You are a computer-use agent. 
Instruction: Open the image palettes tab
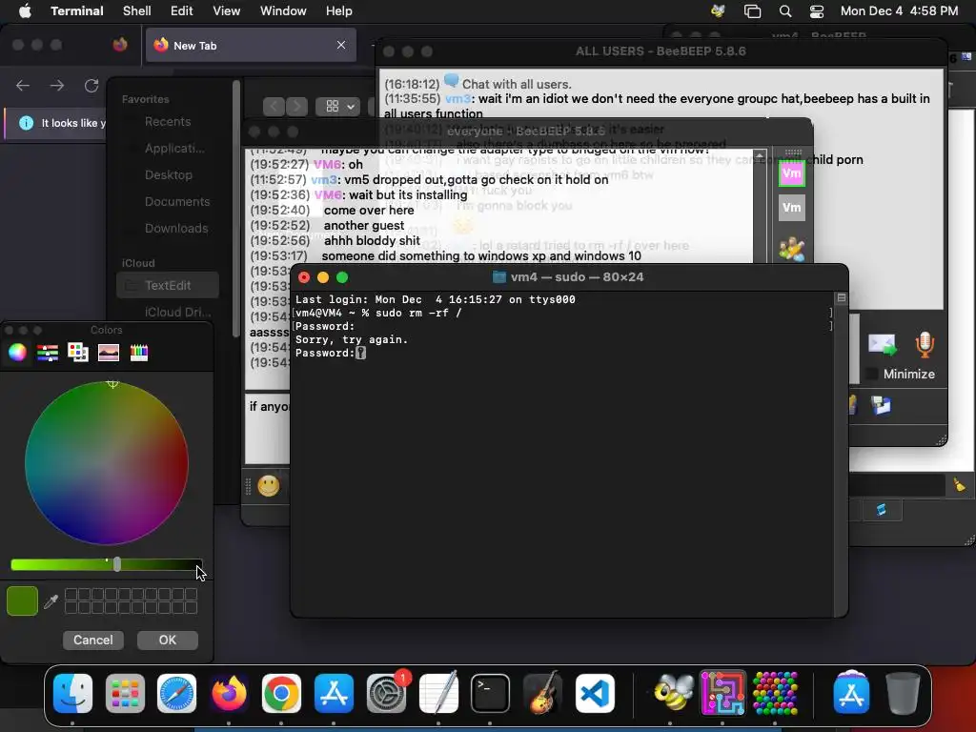[x=109, y=353]
